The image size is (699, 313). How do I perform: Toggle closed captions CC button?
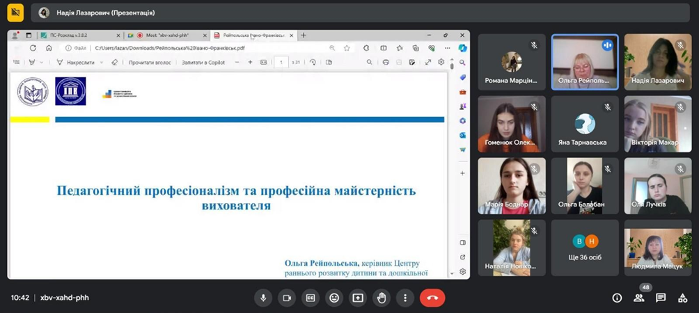(x=311, y=298)
